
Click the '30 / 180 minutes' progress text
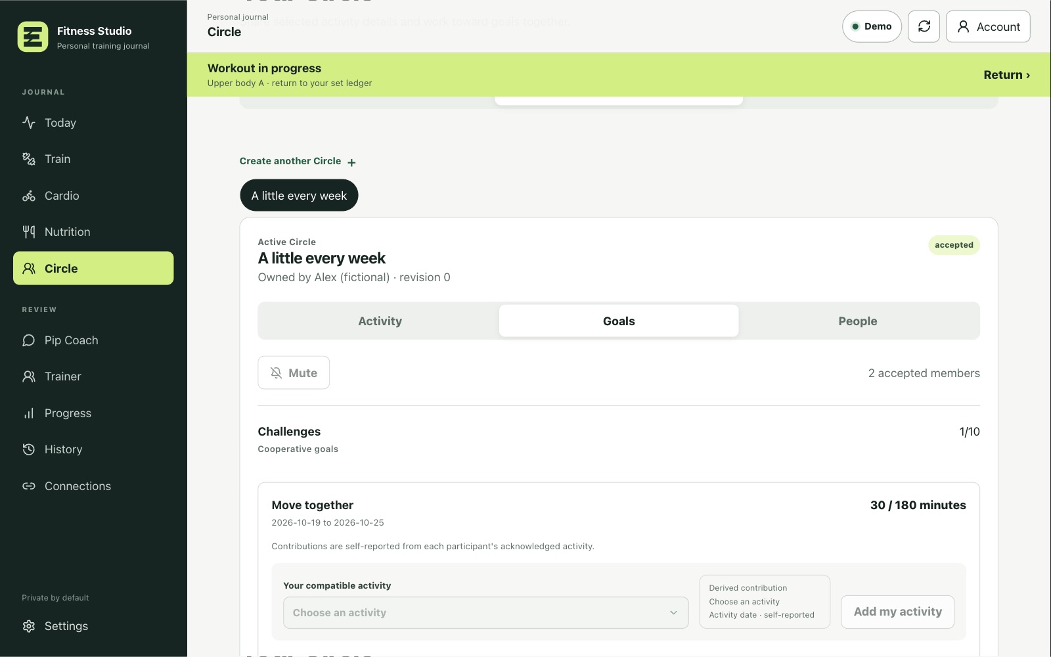918,505
